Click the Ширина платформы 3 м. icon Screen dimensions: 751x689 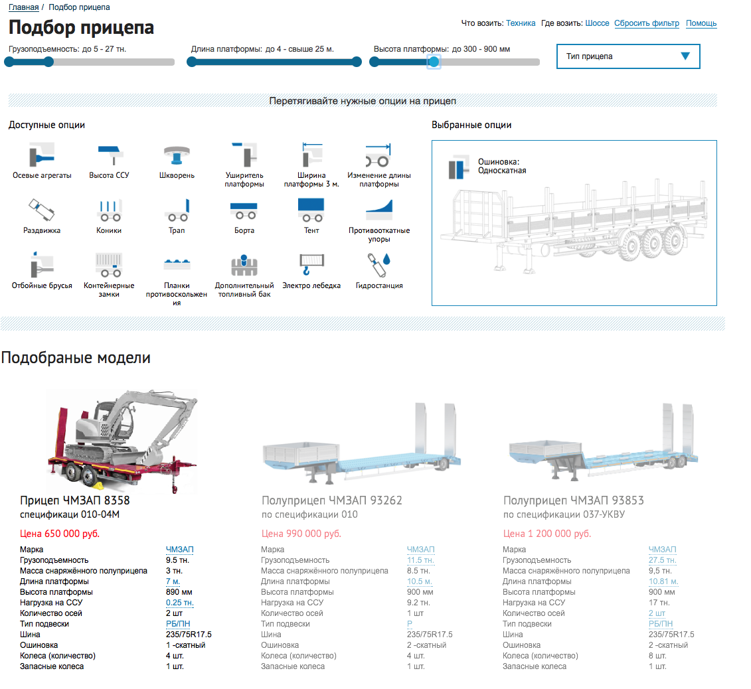312,154
